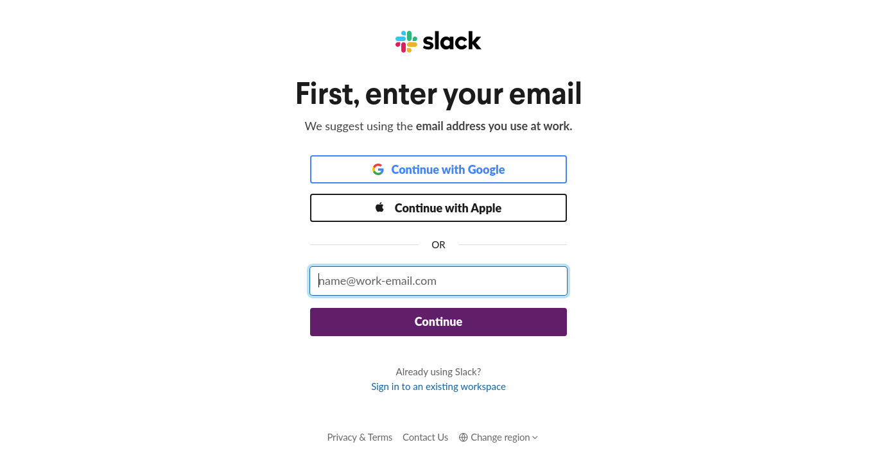Choose Continue with Apple sign-up
The width and height of the screenshot is (877, 467).
[438, 208]
